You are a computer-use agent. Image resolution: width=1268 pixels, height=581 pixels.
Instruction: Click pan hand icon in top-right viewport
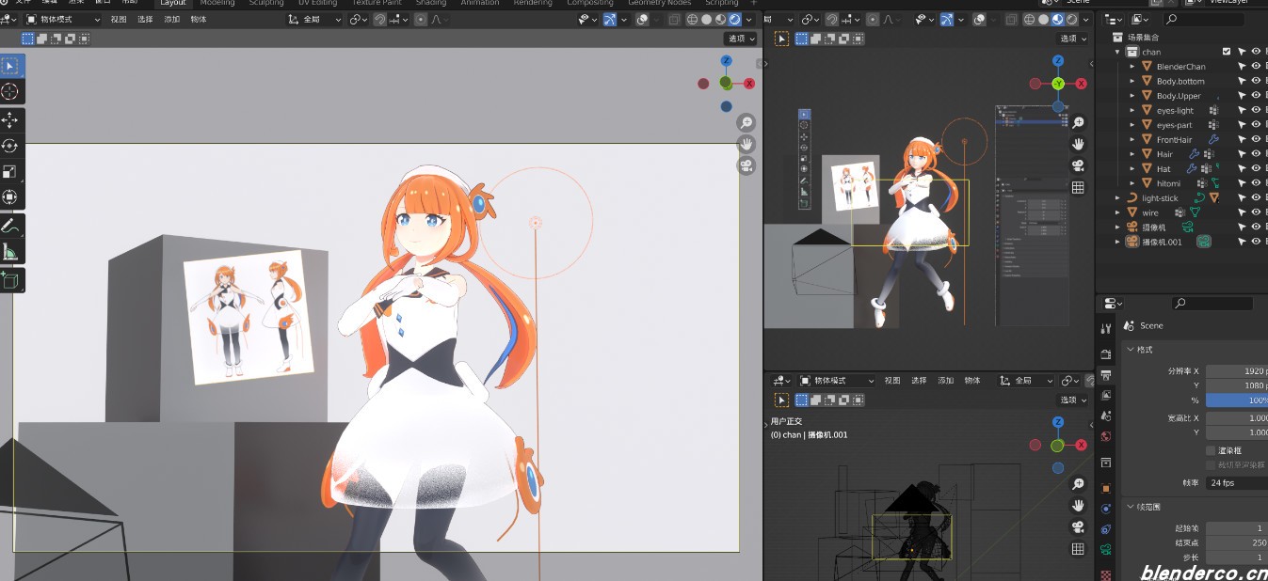(1078, 144)
